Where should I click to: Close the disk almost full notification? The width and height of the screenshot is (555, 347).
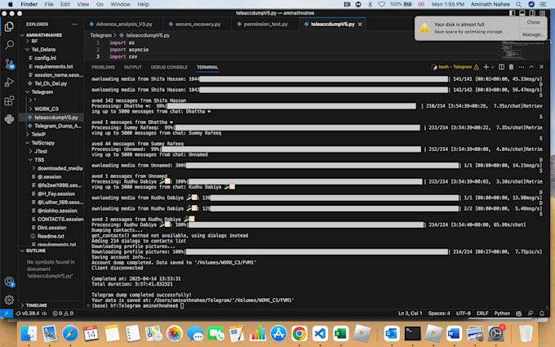pos(533,22)
